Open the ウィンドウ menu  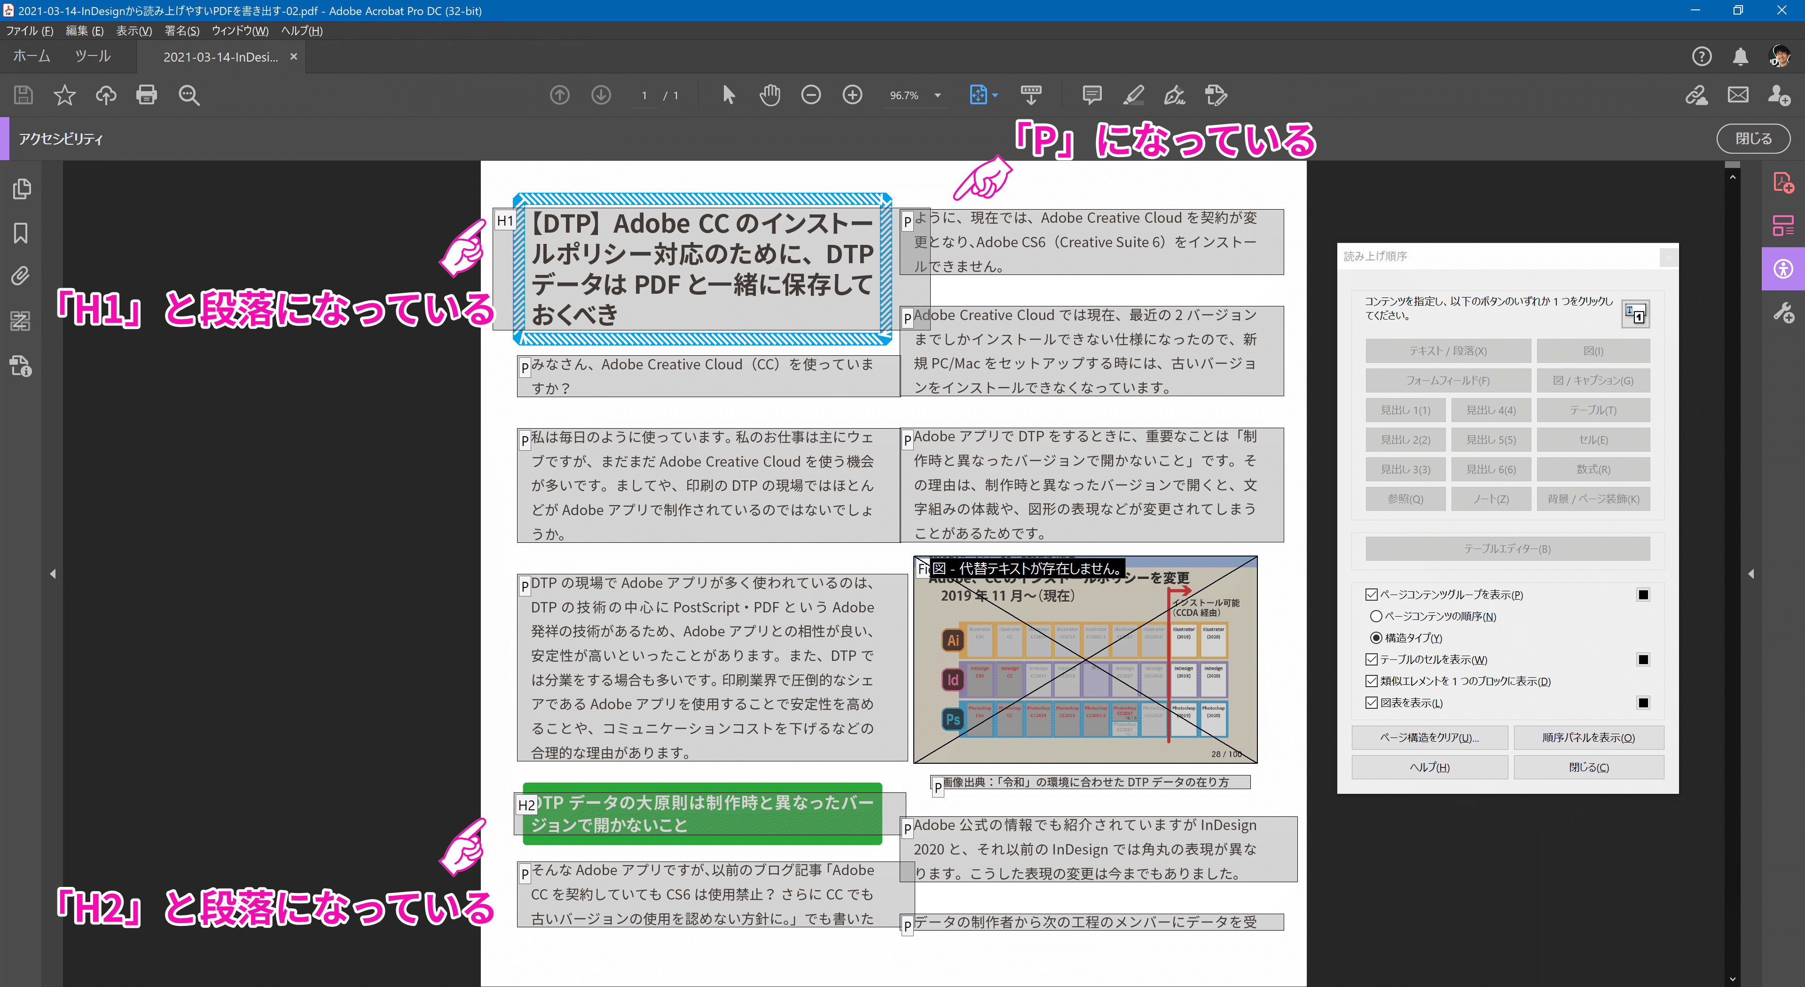240,31
